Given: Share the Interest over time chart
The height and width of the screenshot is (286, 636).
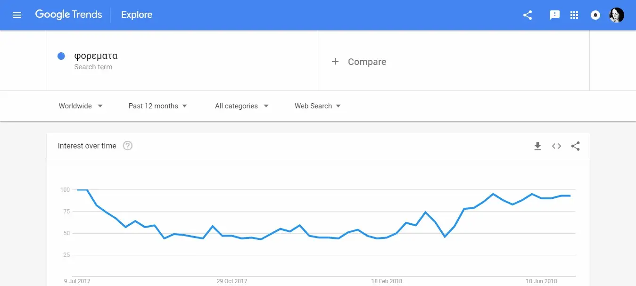Looking at the screenshot, I should point(575,146).
